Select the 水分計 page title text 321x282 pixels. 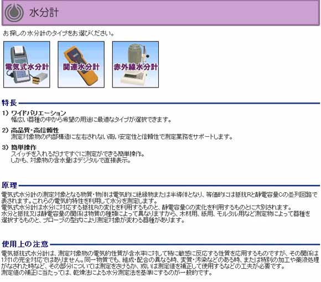tap(44, 13)
